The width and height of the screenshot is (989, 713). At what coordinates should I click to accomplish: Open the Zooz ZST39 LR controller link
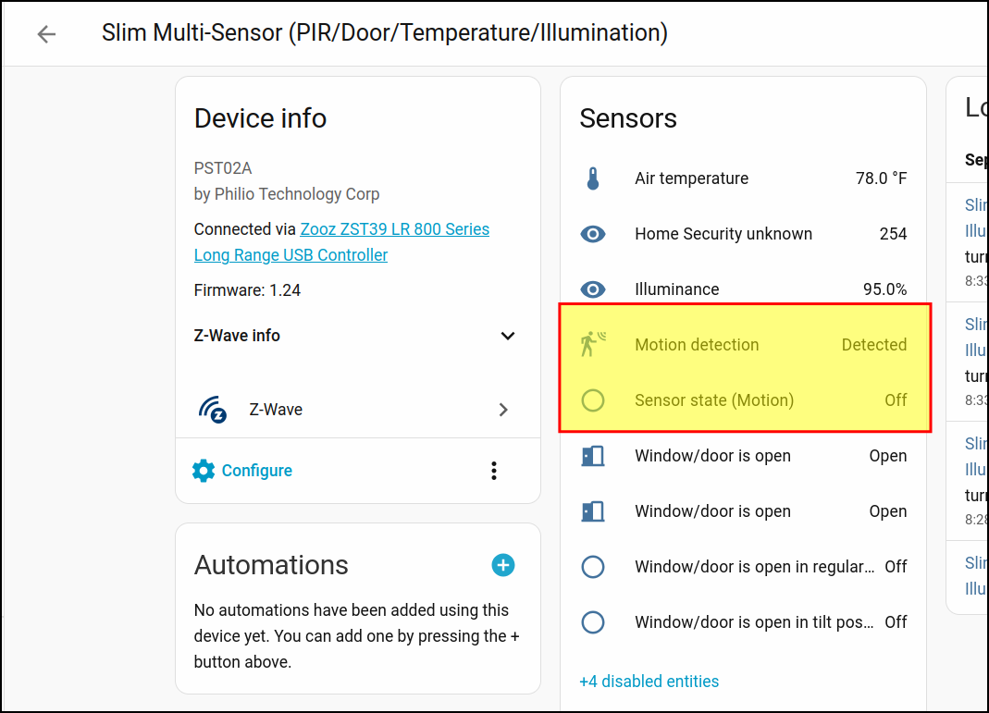(394, 229)
